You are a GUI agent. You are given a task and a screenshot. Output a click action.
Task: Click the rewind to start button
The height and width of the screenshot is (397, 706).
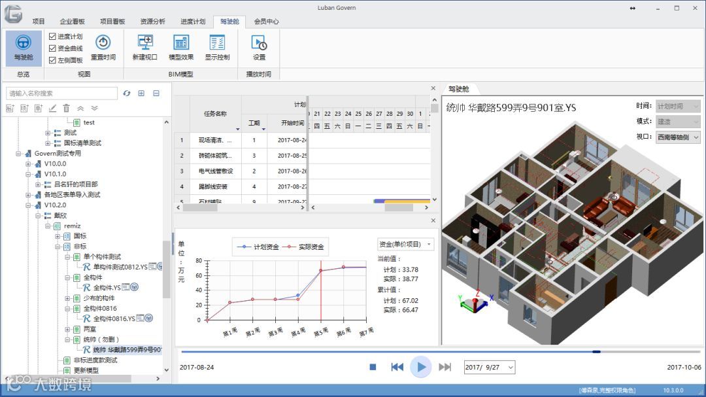coord(397,368)
